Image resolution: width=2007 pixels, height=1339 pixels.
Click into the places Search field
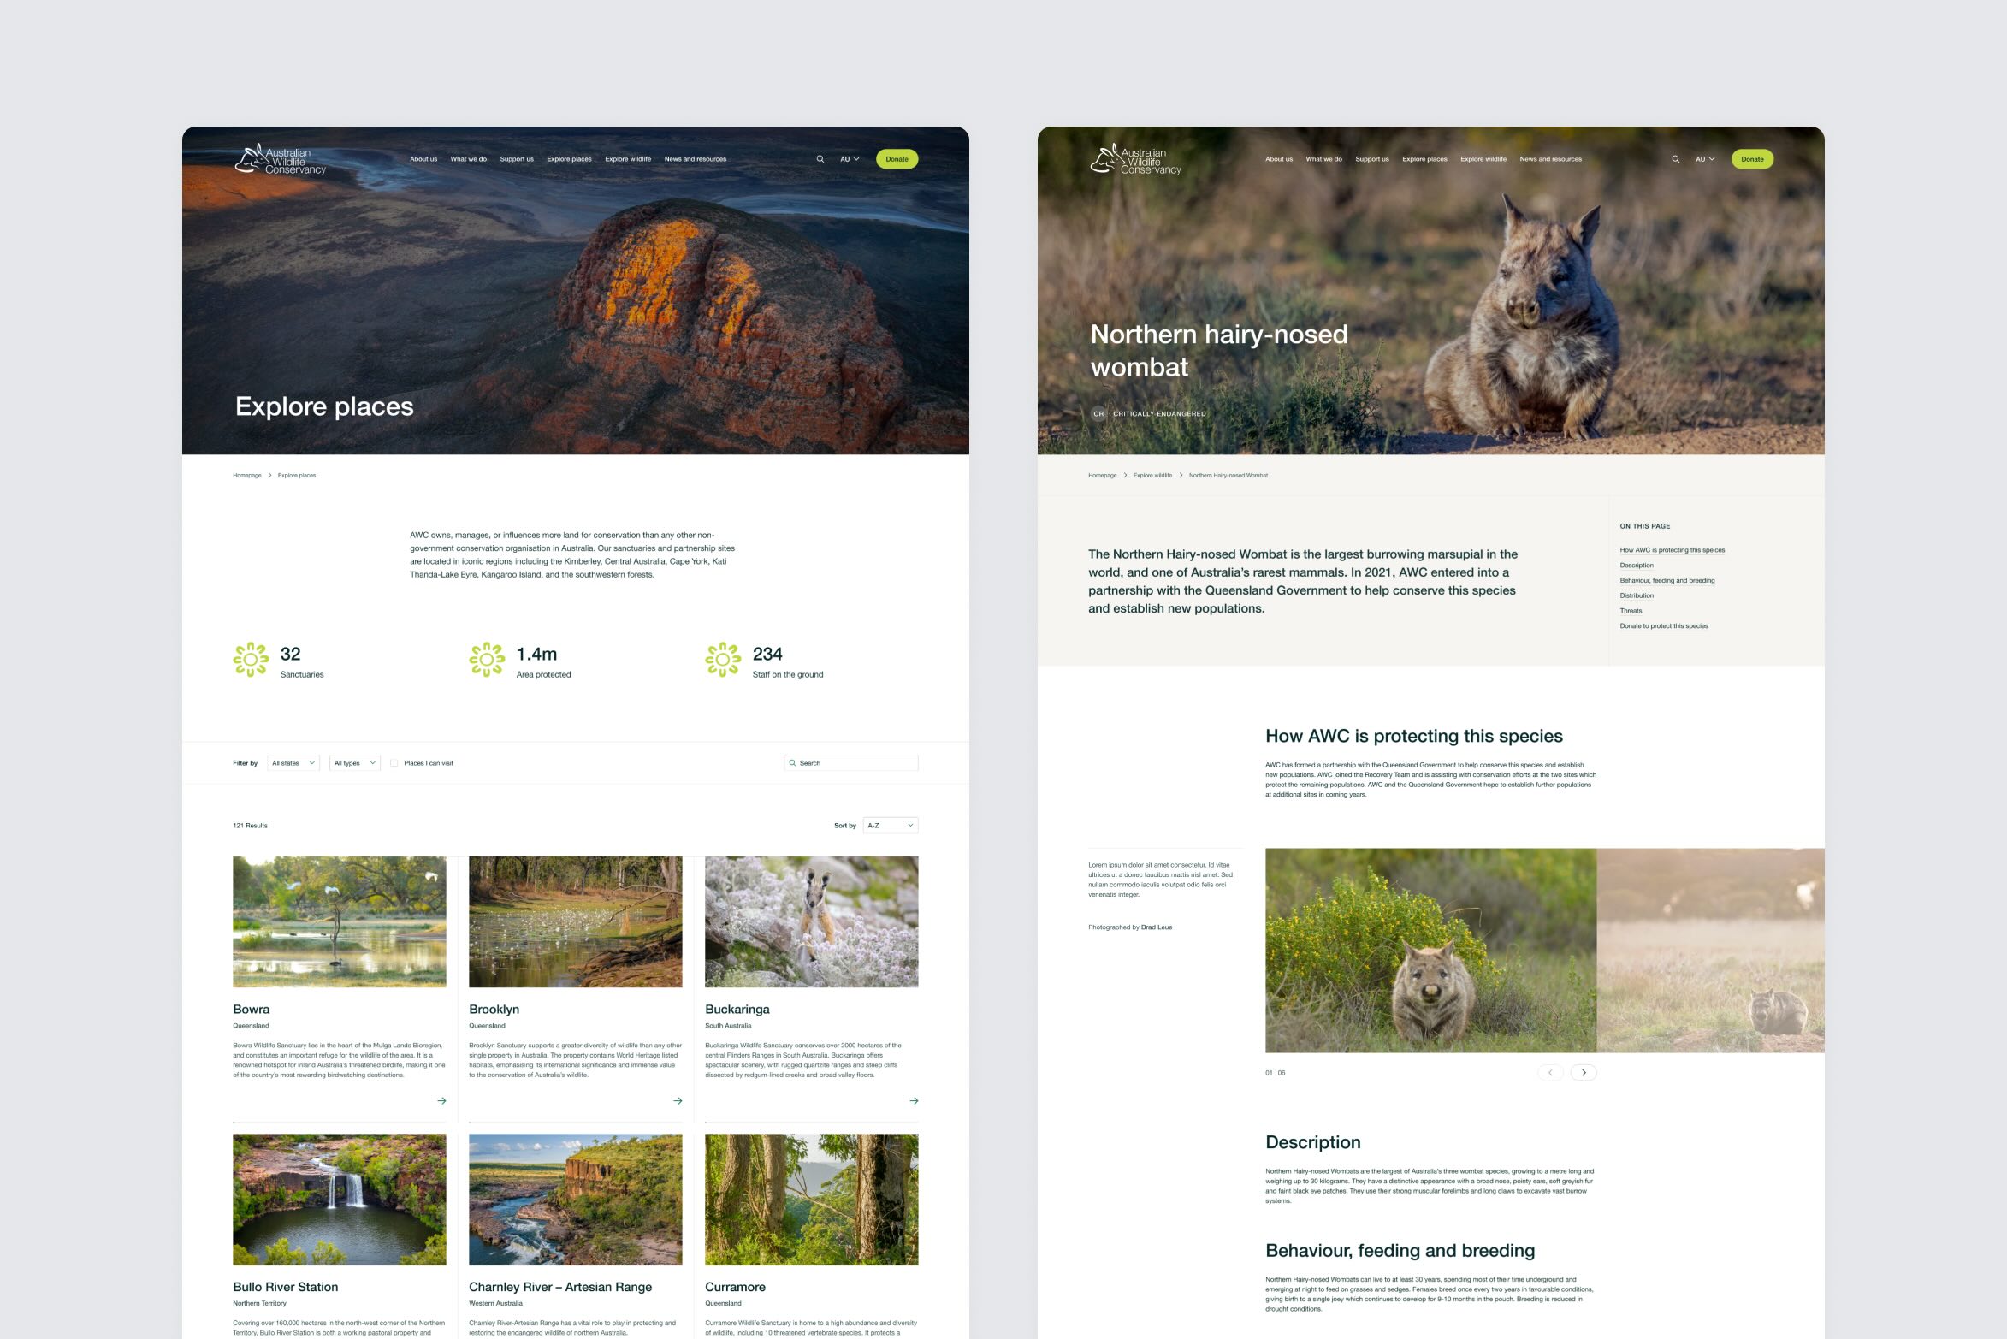[x=851, y=763]
